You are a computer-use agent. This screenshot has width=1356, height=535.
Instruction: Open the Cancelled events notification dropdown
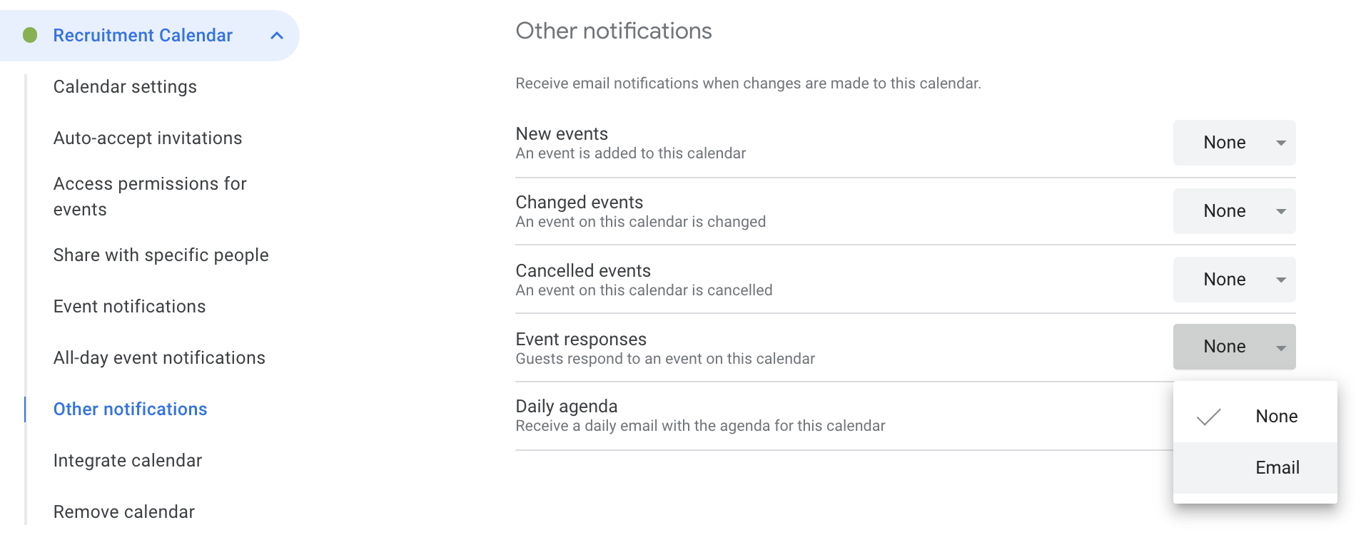click(1234, 280)
